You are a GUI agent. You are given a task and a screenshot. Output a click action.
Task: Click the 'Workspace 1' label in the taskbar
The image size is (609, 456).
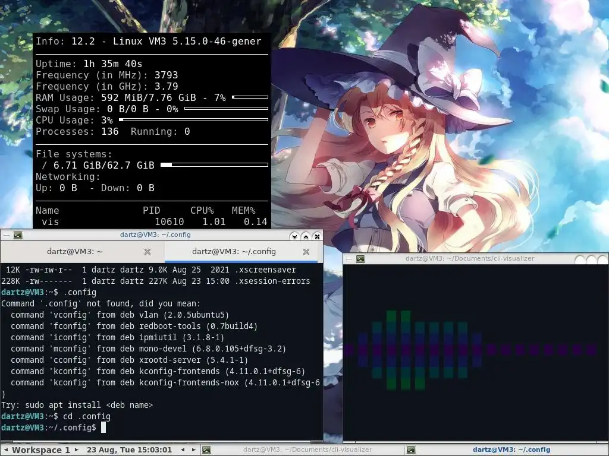(41, 450)
